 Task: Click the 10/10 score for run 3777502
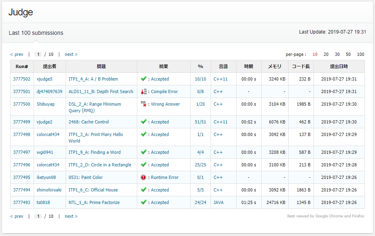click(200, 79)
